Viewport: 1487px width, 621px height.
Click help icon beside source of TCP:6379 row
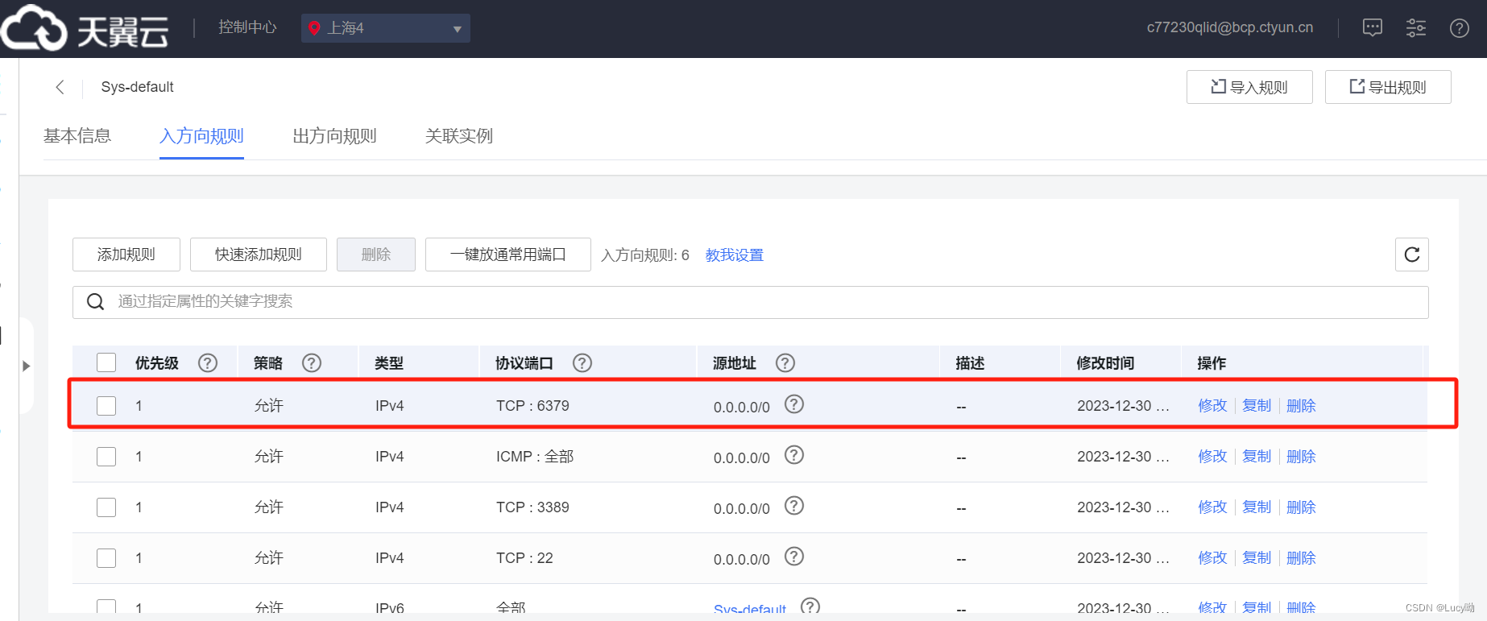point(794,404)
